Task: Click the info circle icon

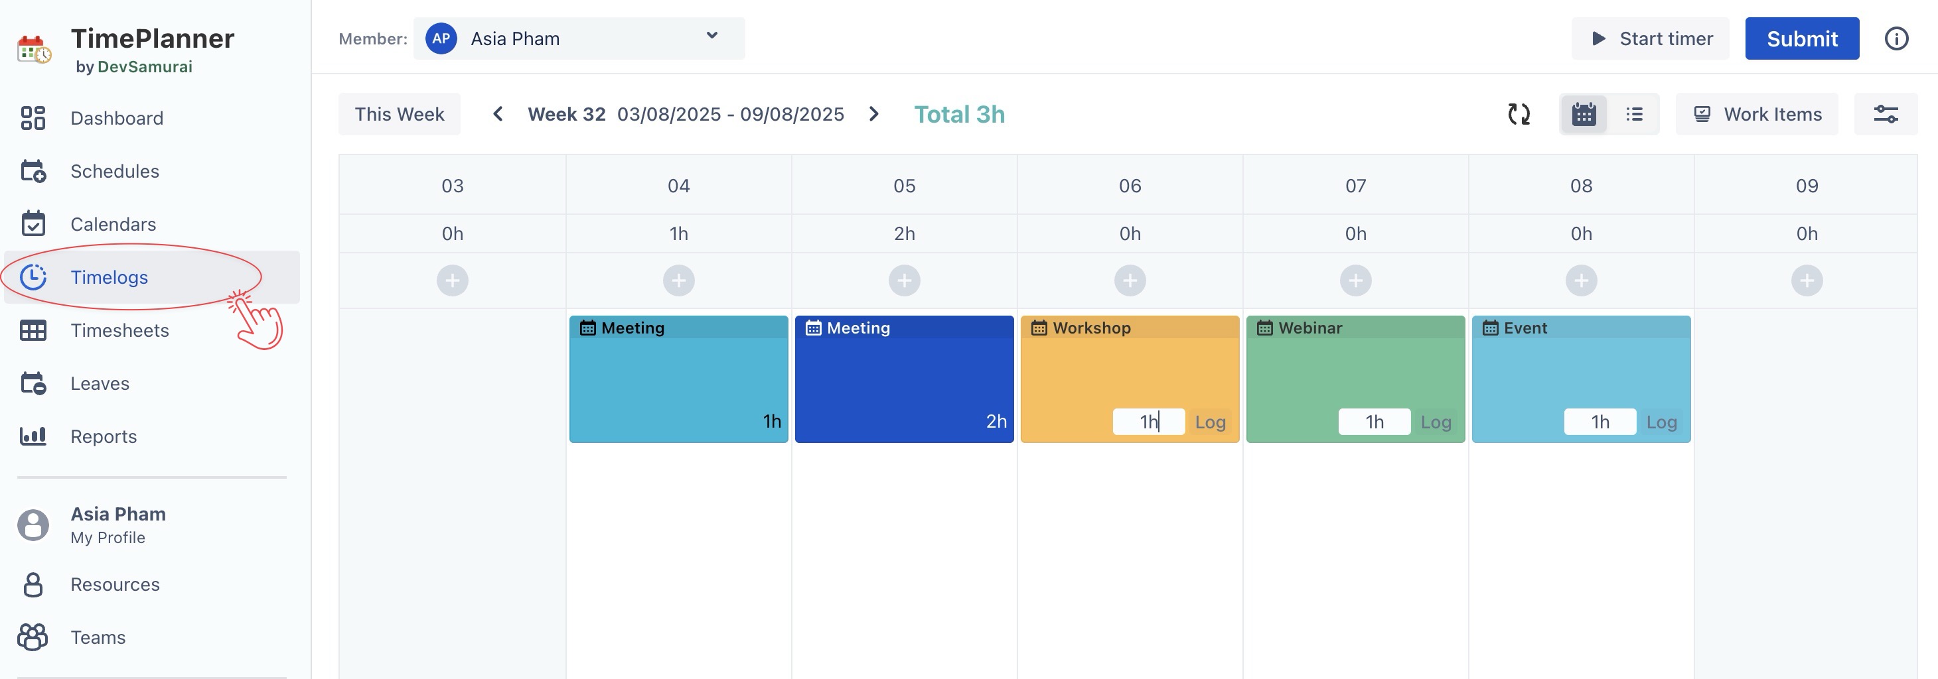Action: (1895, 39)
